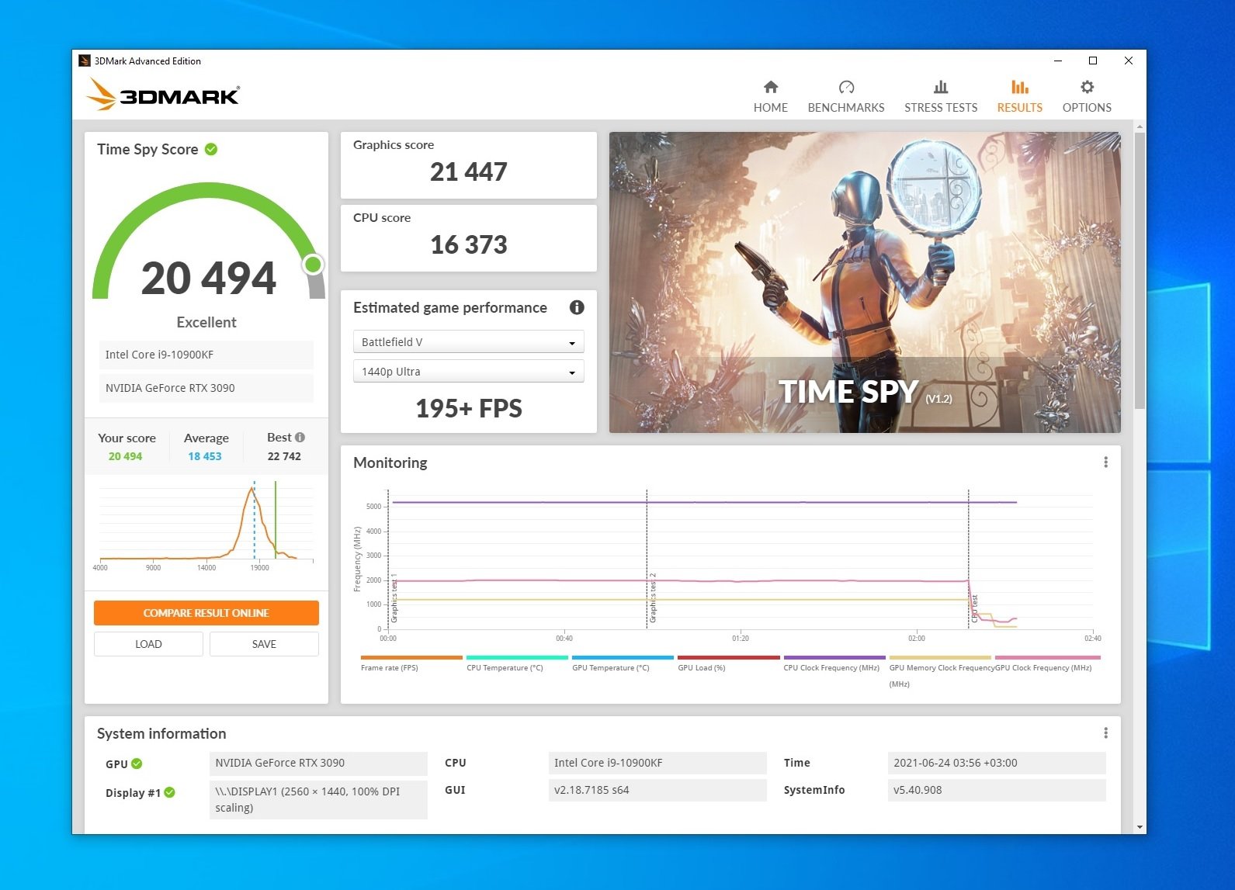Toggle GPU Clock Frequency legend entry
The width and height of the screenshot is (1235, 890).
tap(1047, 663)
